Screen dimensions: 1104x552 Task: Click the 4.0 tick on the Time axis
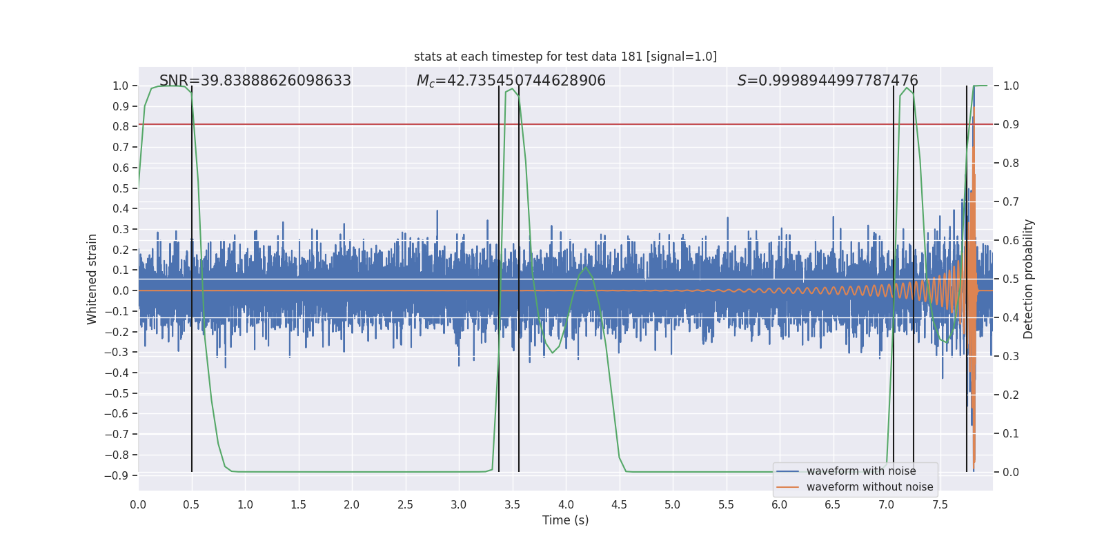click(x=566, y=504)
